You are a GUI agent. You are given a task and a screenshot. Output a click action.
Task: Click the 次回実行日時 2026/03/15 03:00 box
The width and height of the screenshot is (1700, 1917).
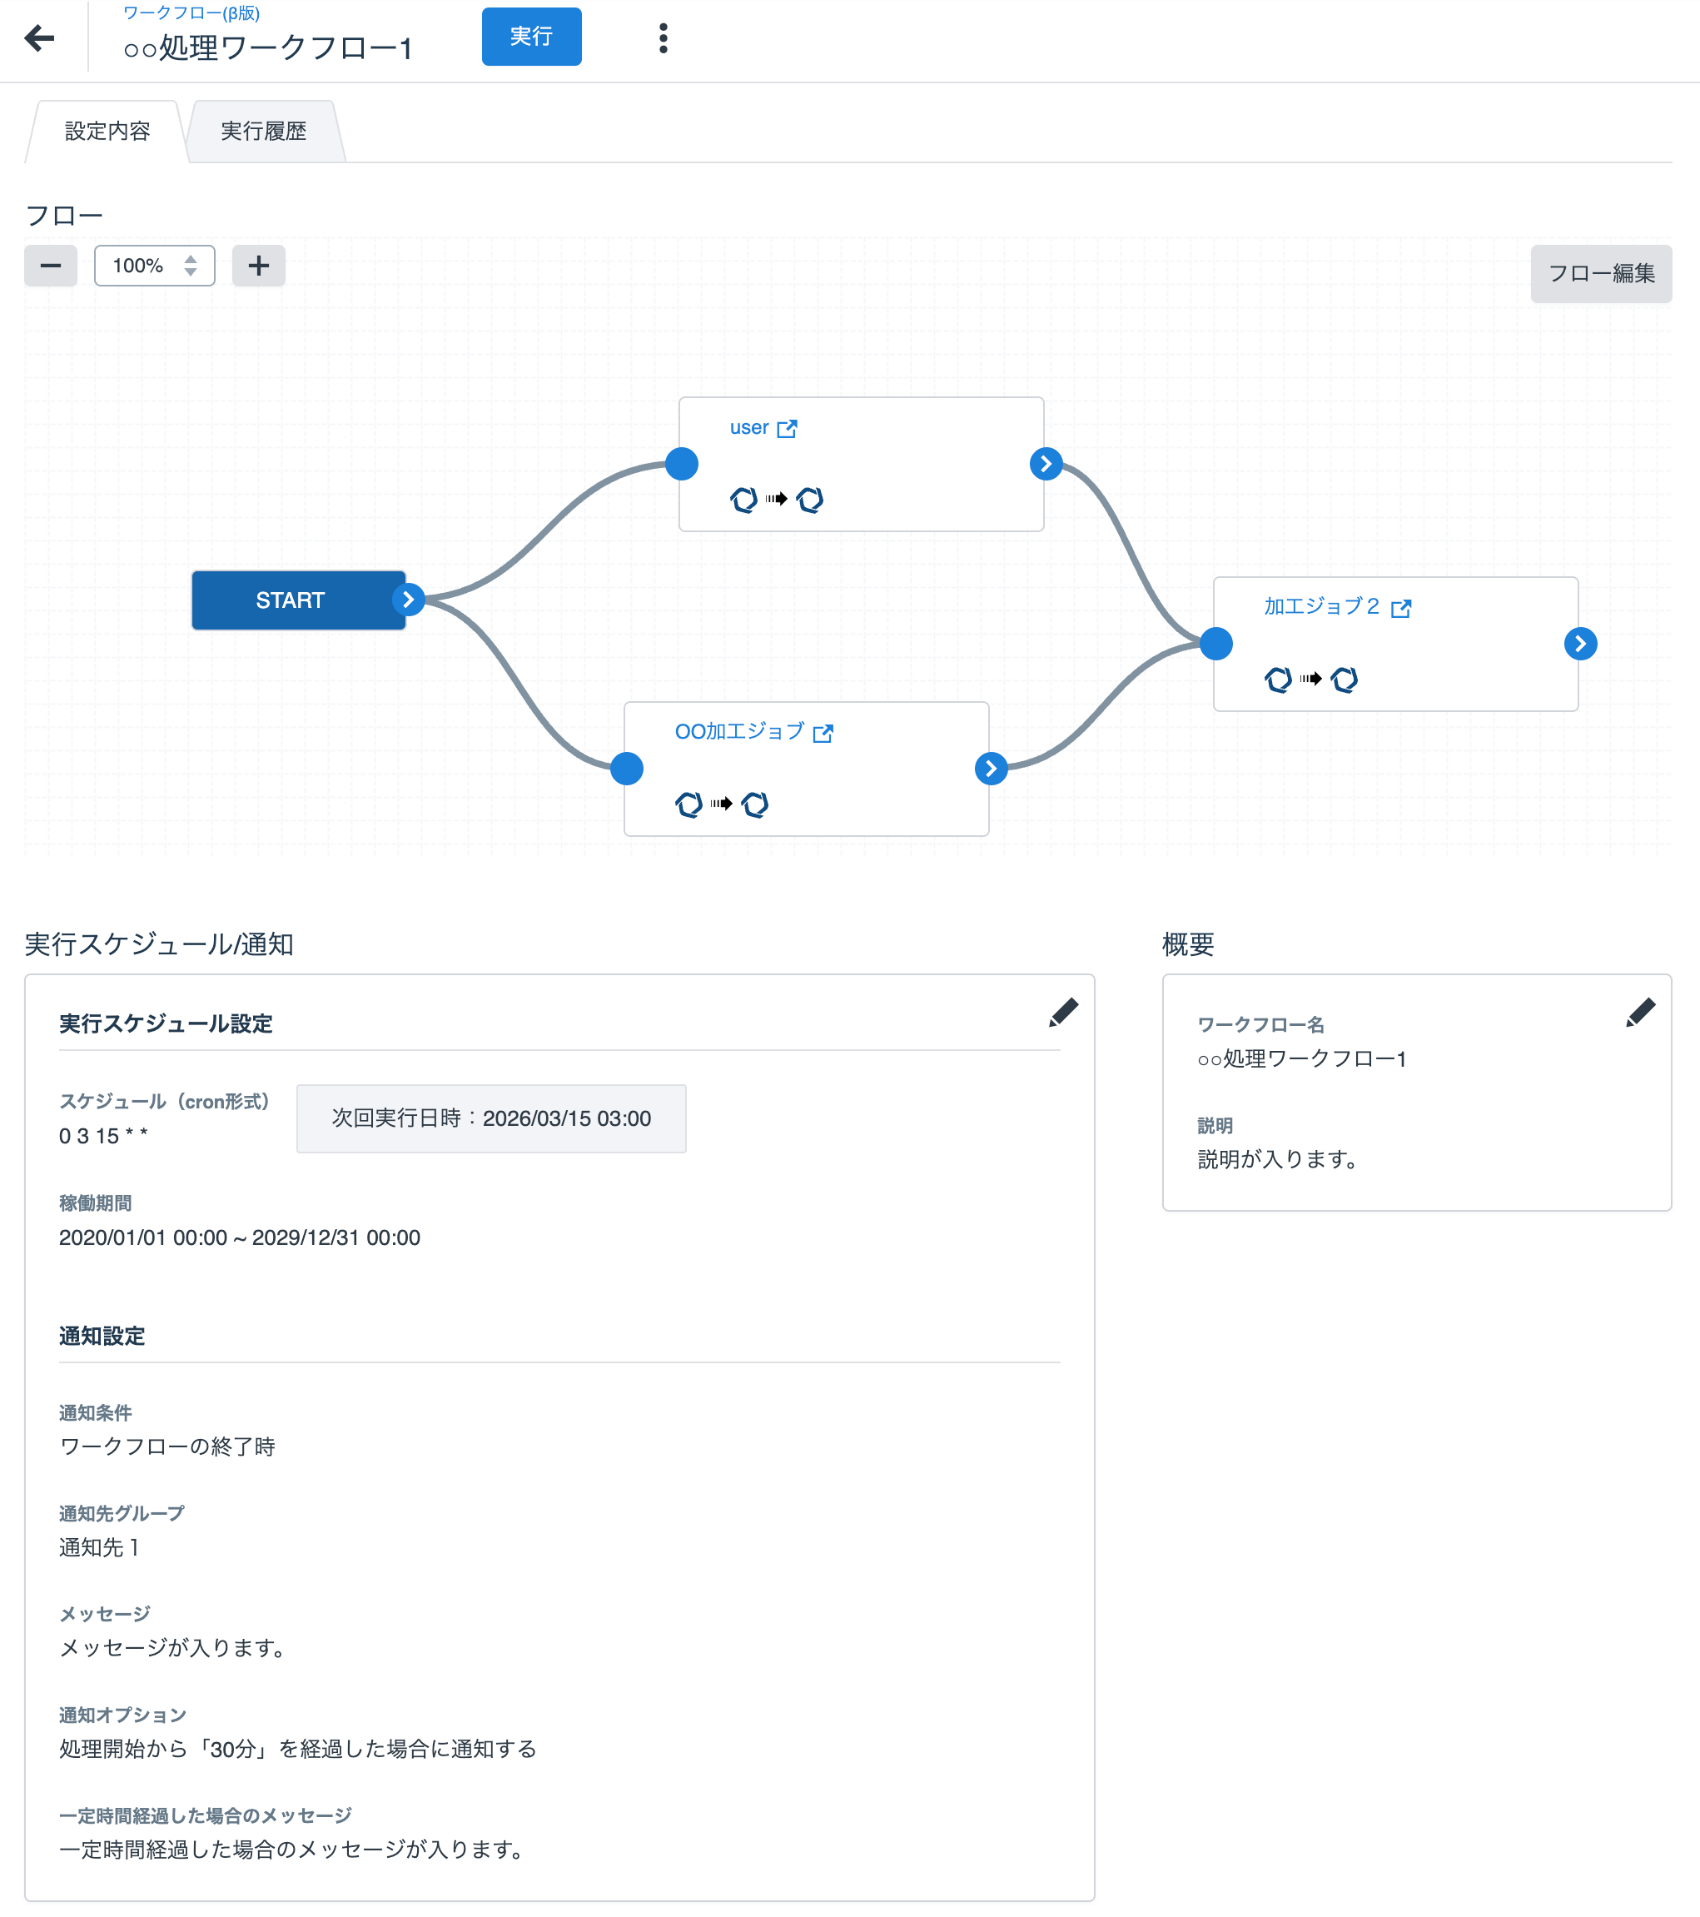[x=491, y=1119]
